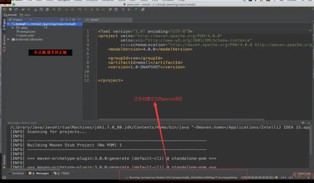This screenshot has height=183, width=314.
Task: Collapse the mmall root tree node
Action: point(9,24)
